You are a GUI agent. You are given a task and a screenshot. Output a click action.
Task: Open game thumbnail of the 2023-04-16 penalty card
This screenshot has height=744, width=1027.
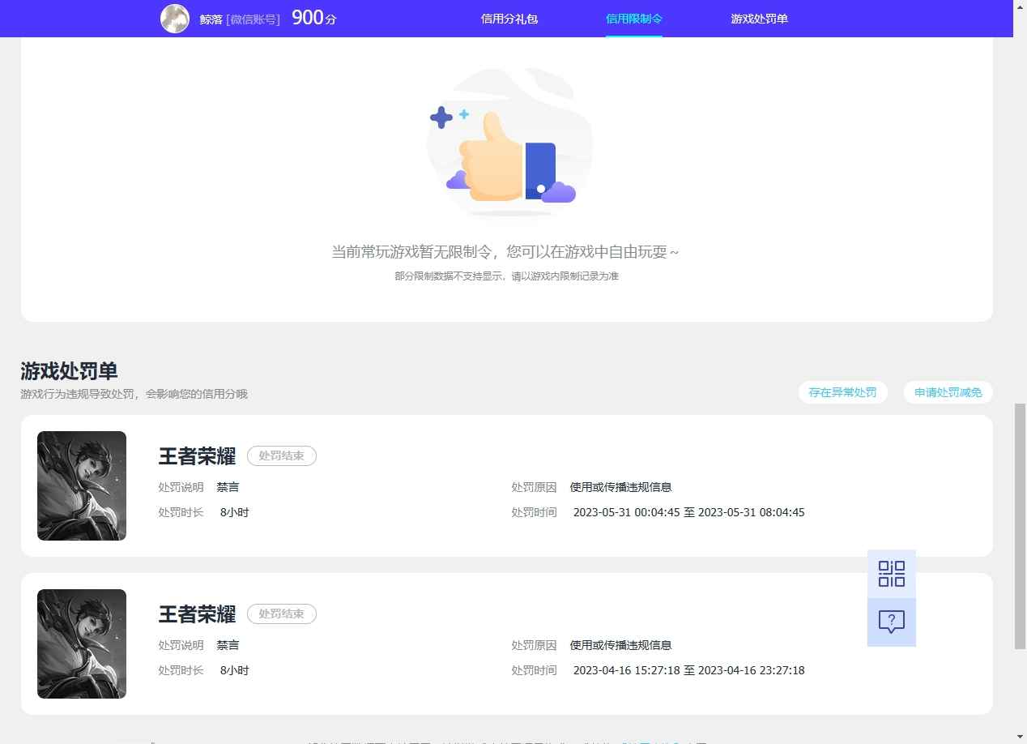click(82, 644)
